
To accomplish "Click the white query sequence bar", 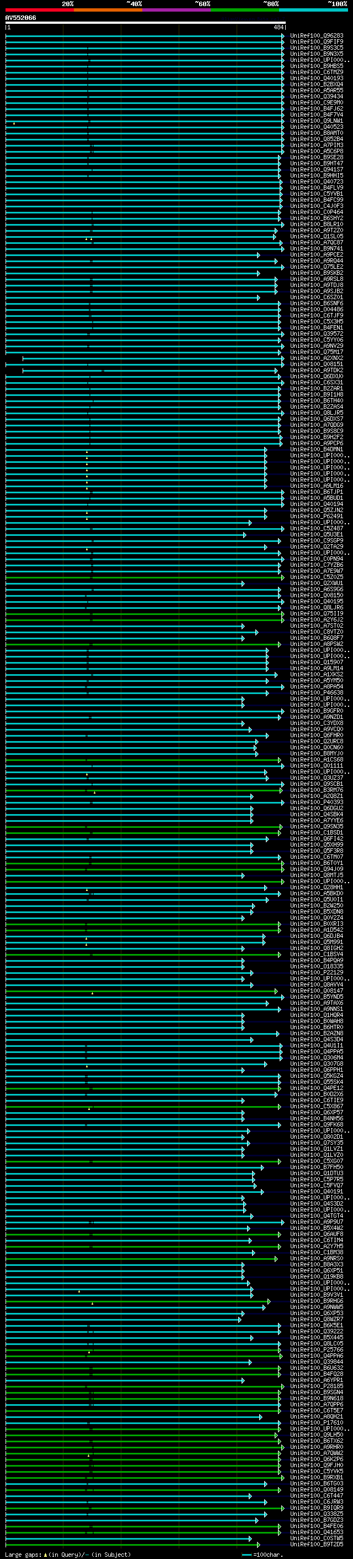I will click(146, 22).
